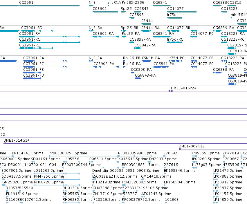The height and width of the screenshot is (204, 247).
Task: Select the RpL26-RA transcript label
Action: pyautogui.click(x=131, y=34)
